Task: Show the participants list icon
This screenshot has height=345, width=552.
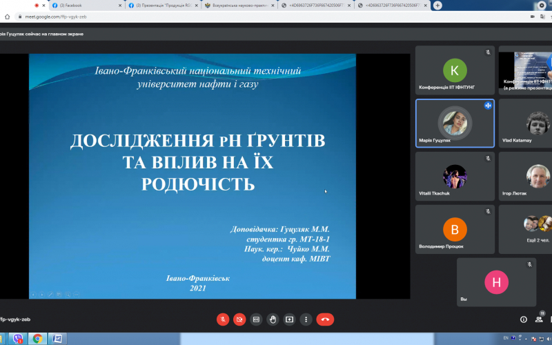Action: pyautogui.click(x=539, y=319)
